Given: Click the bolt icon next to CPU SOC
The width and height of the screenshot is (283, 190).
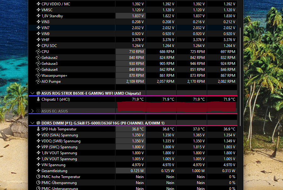Looking at the screenshot, I should click(x=38, y=45).
